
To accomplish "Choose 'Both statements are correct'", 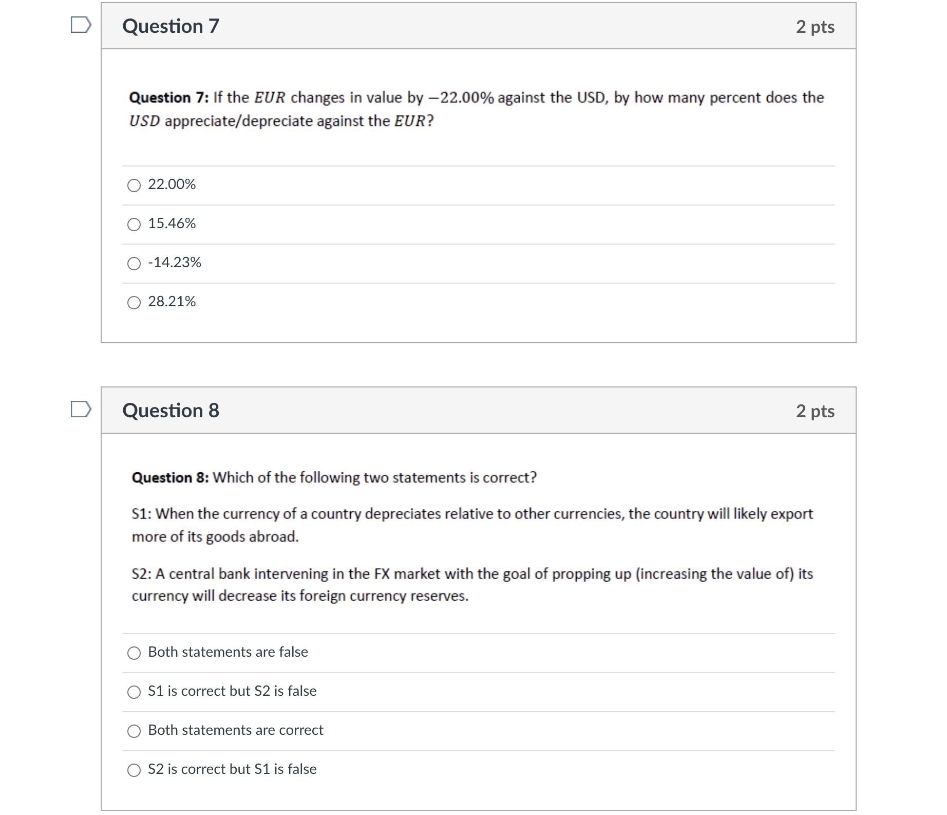I will click(x=134, y=731).
